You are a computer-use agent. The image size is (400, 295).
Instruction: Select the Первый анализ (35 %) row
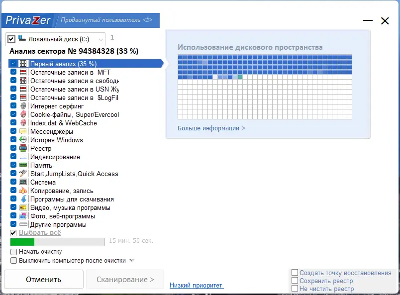point(86,64)
